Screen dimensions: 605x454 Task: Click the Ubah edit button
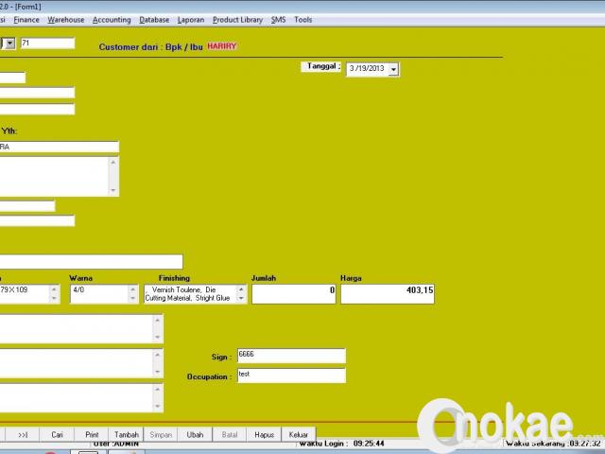click(195, 434)
